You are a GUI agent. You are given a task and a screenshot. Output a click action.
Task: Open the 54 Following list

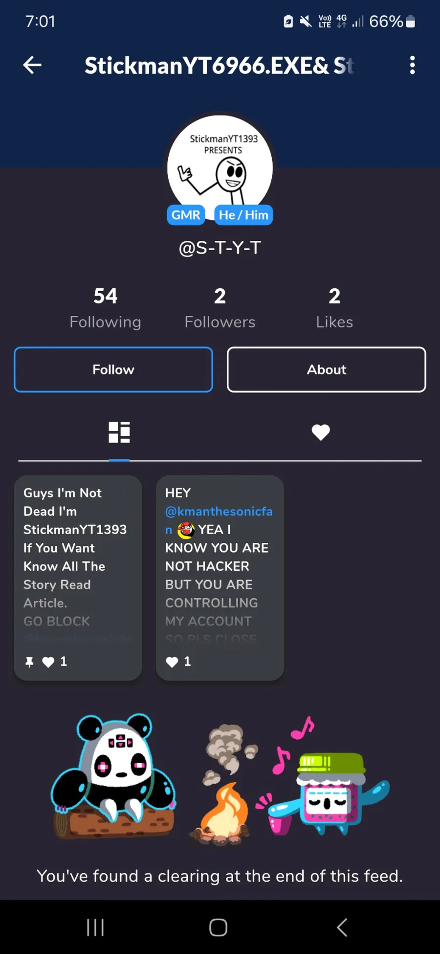[x=106, y=308]
